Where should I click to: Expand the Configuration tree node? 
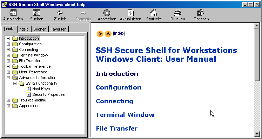[x=8, y=44]
